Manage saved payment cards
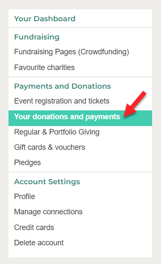 coord(34,227)
